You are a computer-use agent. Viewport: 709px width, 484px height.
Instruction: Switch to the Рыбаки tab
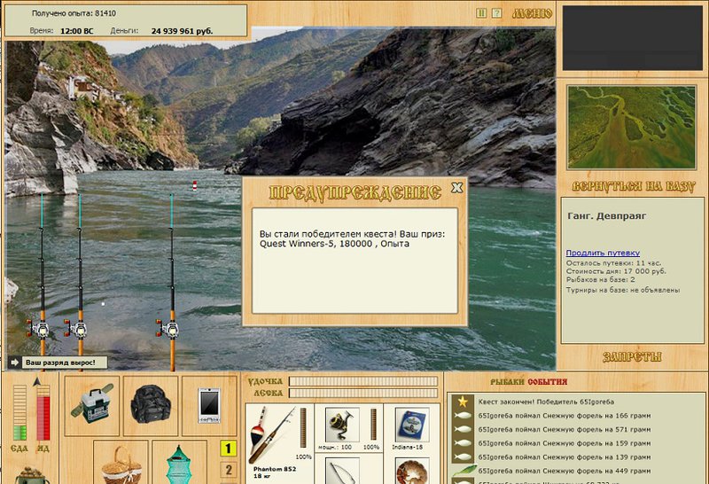point(507,382)
